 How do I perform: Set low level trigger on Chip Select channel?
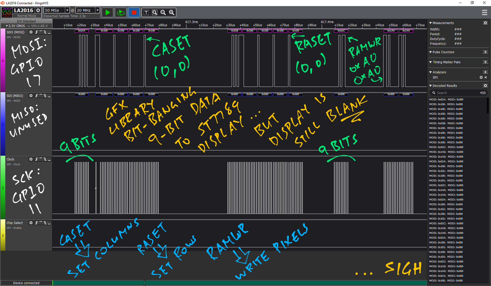click(x=49, y=223)
